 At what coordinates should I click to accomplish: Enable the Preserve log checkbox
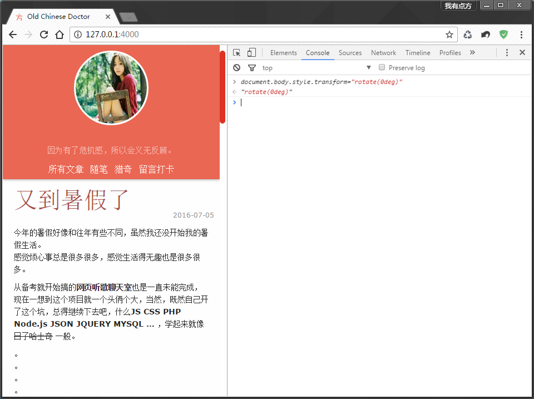point(382,67)
